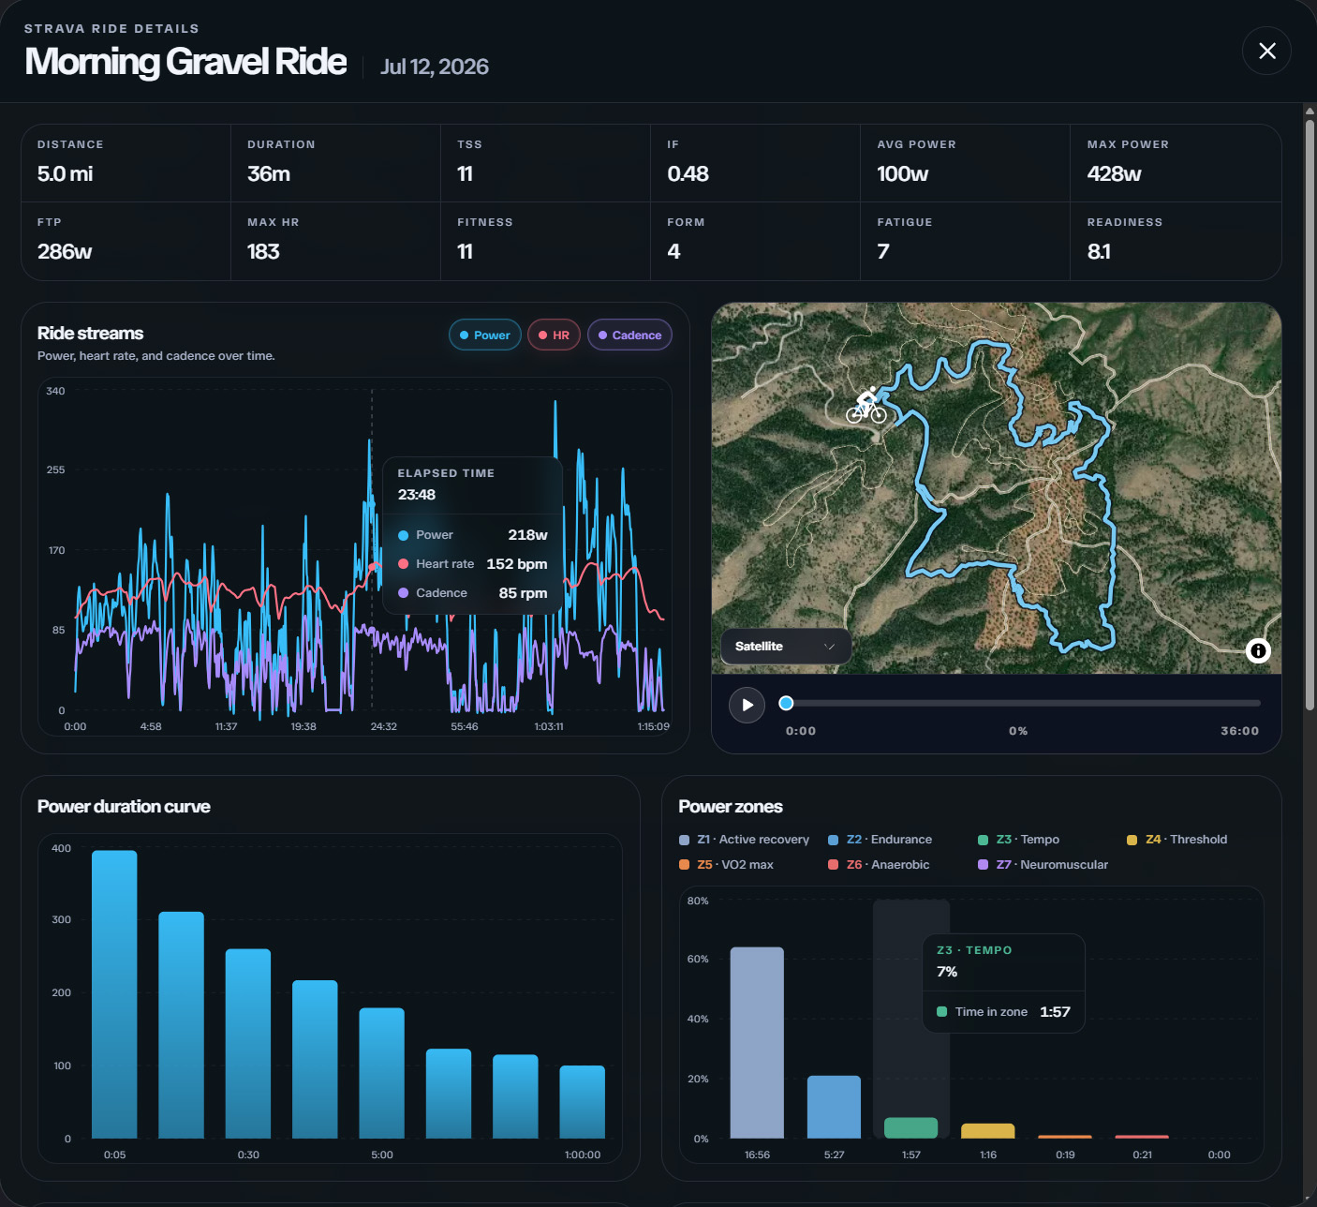The image size is (1317, 1207).
Task: Click the scrollbar up arrow
Action: (x=1310, y=111)
